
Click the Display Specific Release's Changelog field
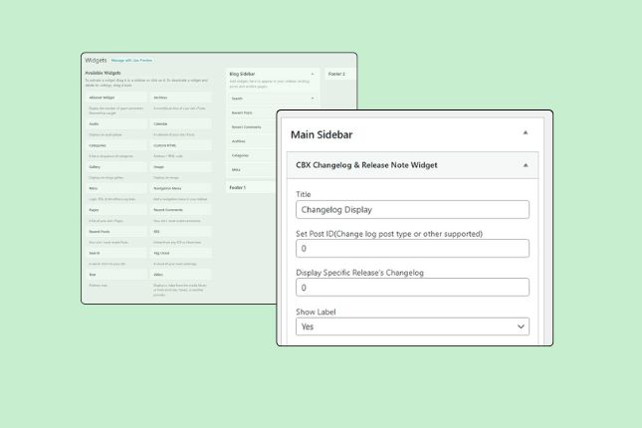click(x=412, y=287)
